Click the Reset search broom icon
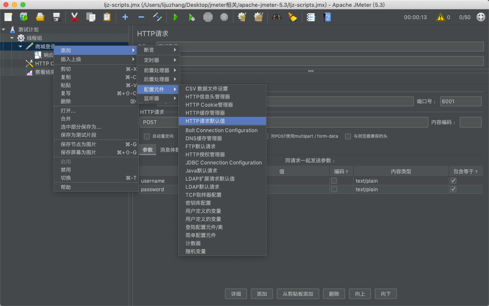 (292, 17)
